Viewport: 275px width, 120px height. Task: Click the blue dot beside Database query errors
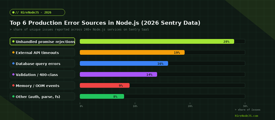pyautogui.click(x=13, y=64)
